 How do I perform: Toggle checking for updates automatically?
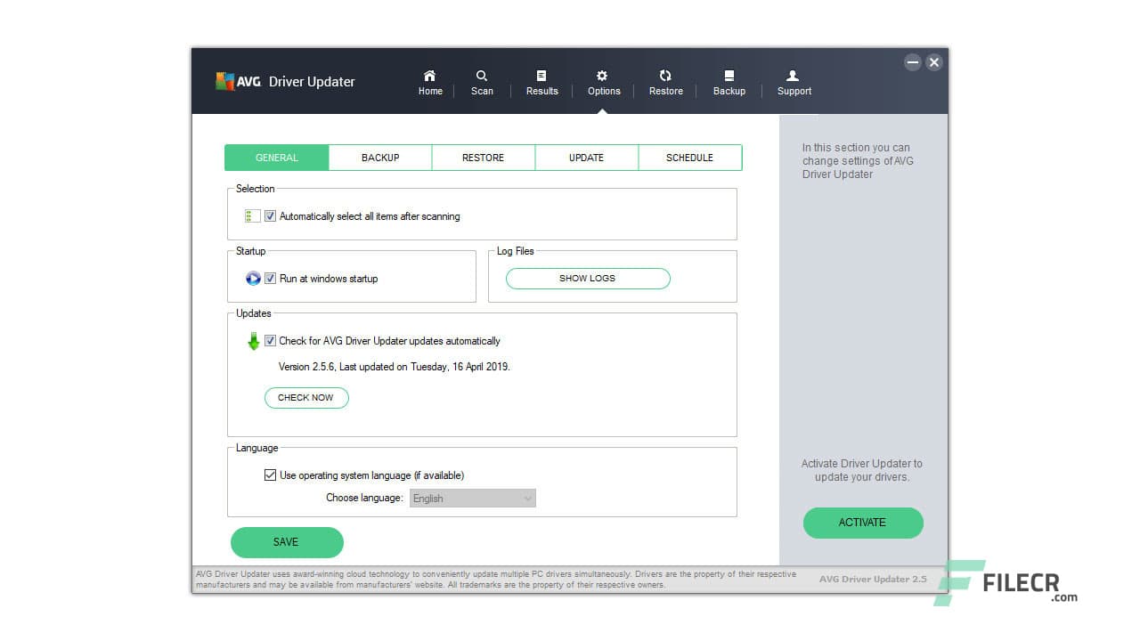[x=270, y=340]
